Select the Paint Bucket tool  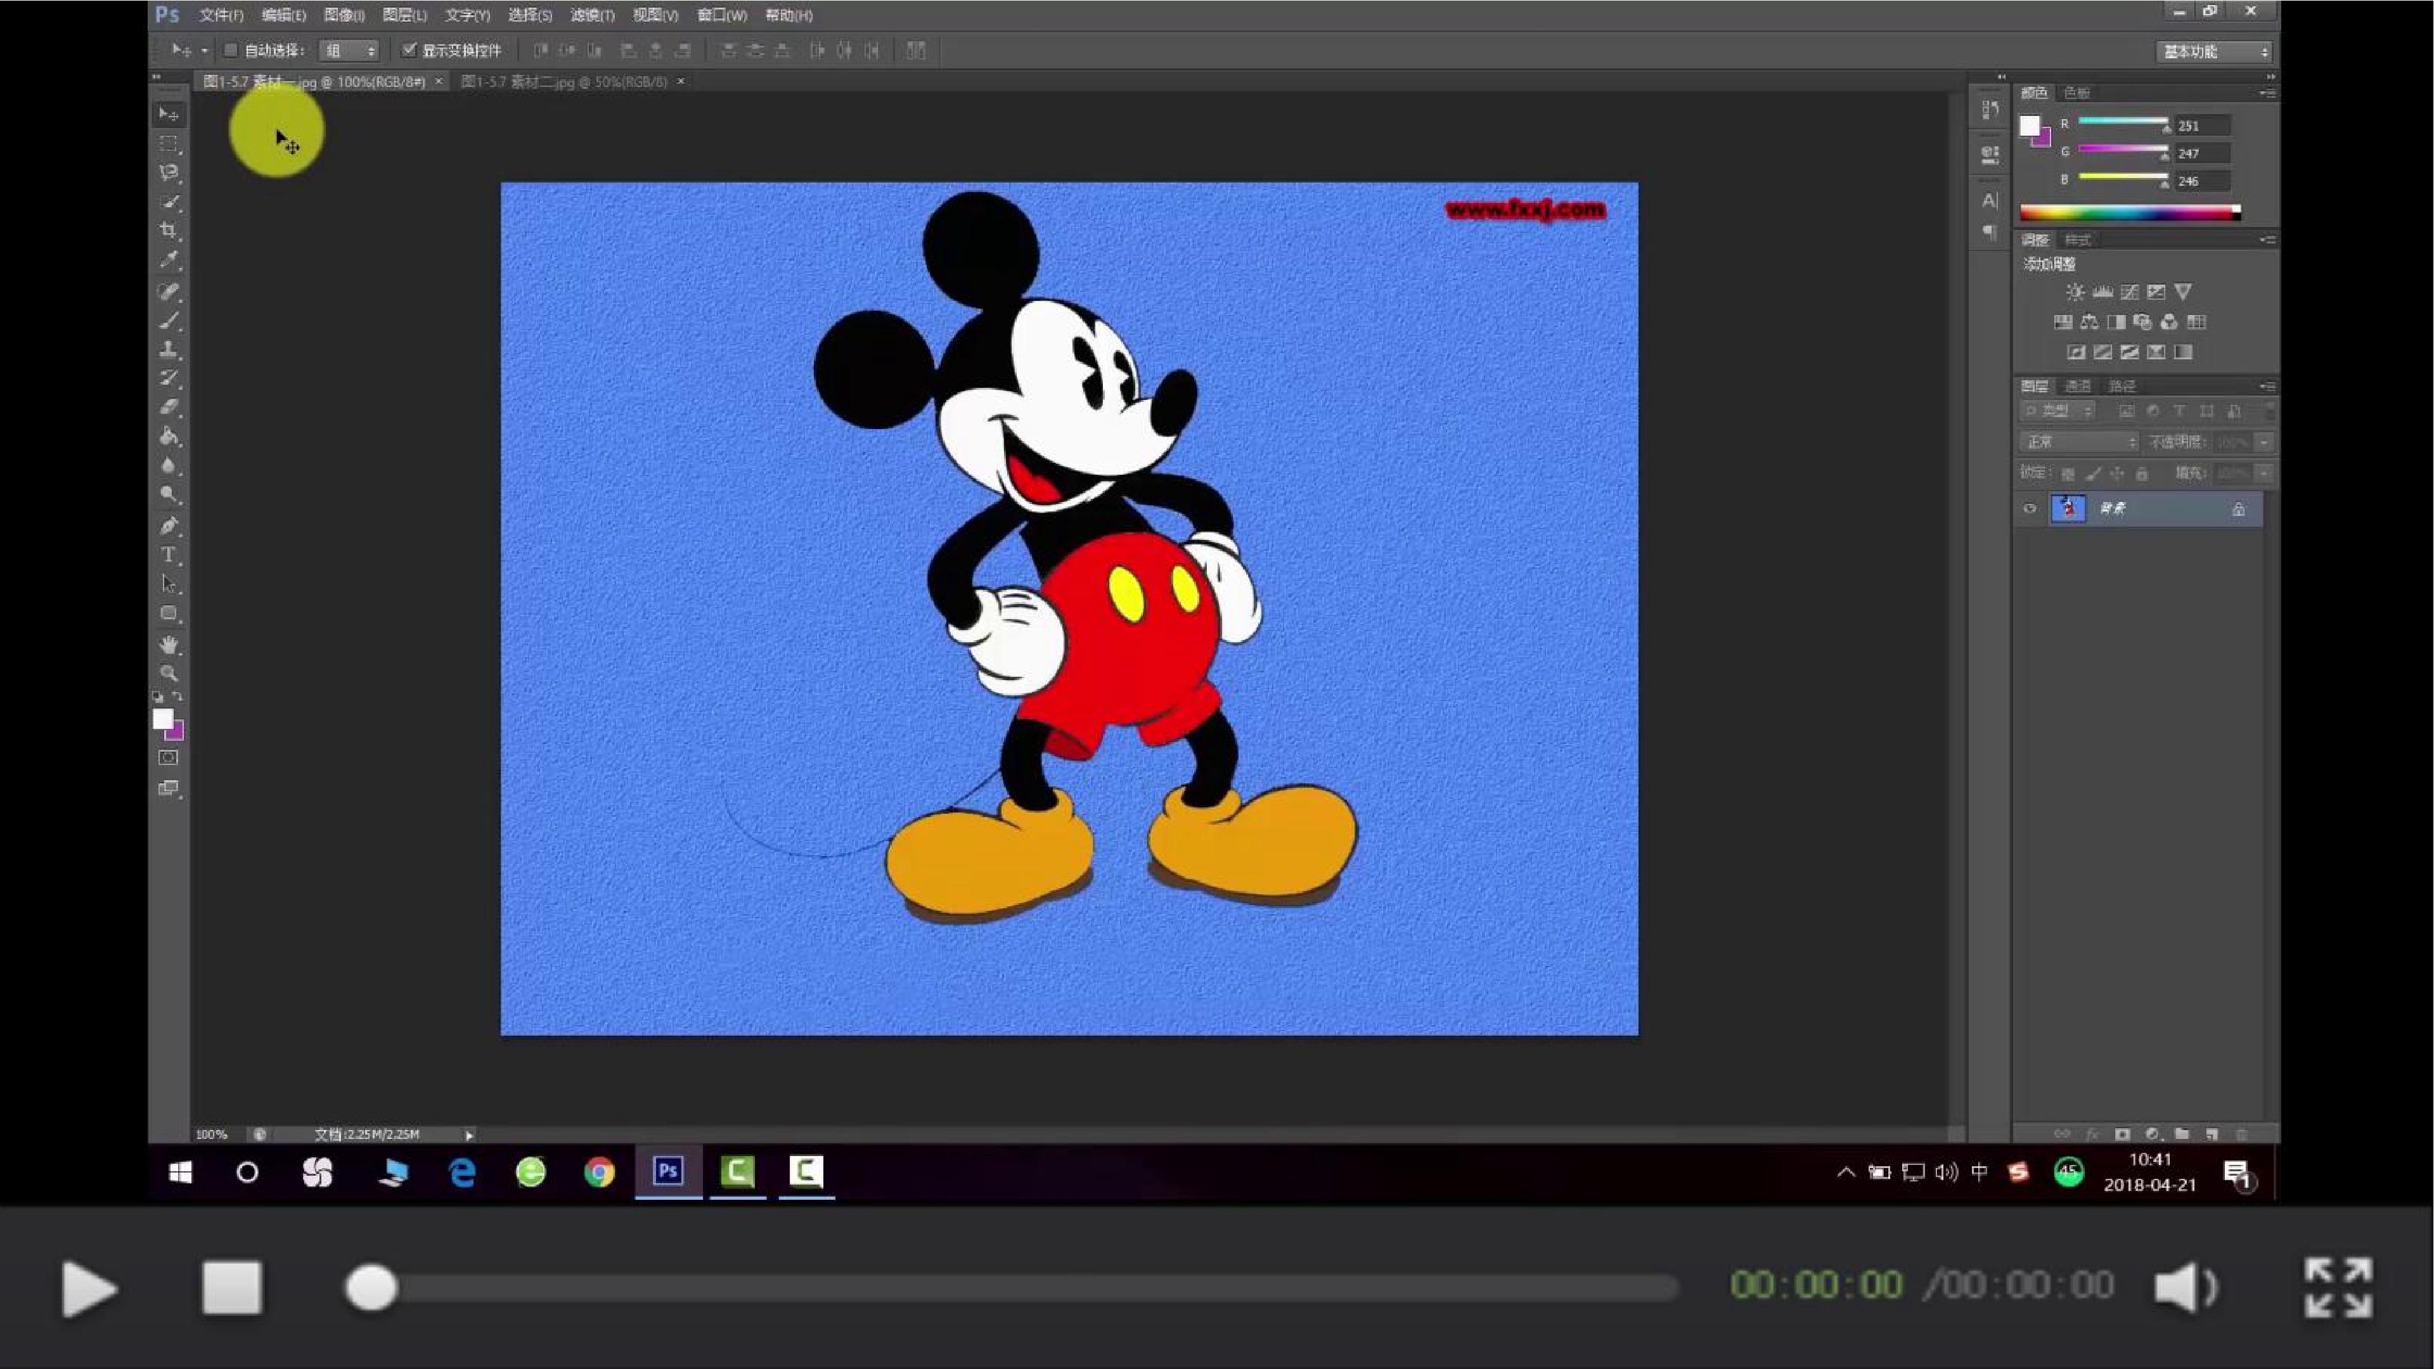point(169,437)
